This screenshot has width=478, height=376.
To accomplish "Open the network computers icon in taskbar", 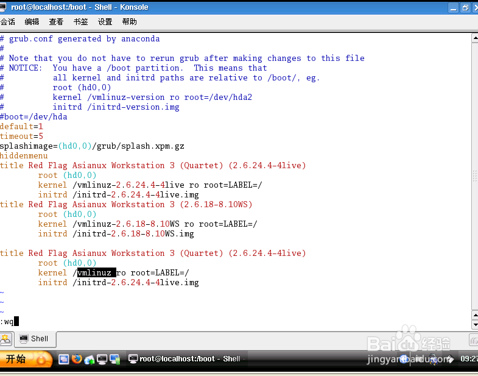I will (115, 359).
